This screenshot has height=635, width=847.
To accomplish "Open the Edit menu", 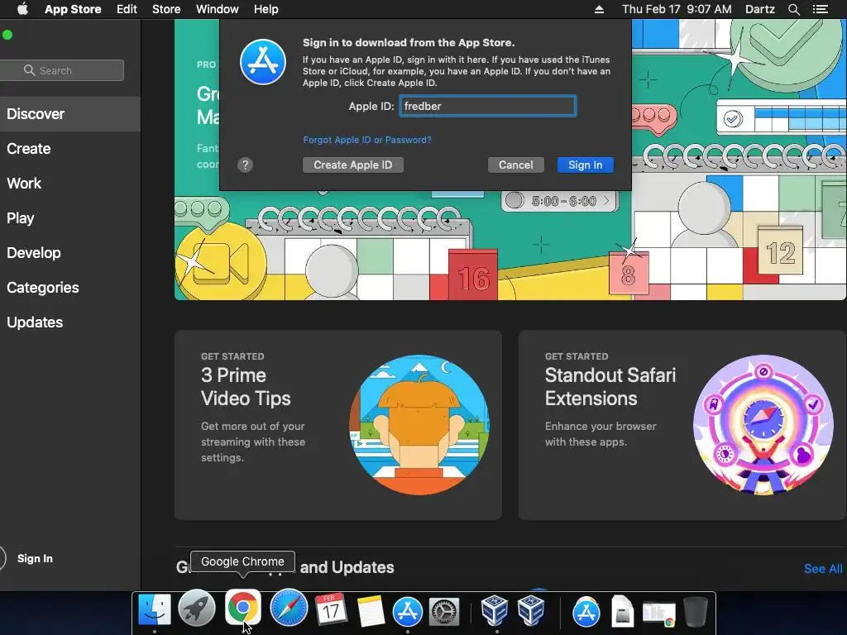I will pyautogui.click(x=127, y=9).
